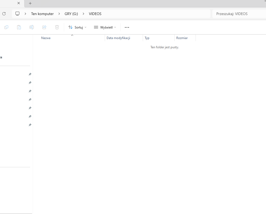
Task: Open the three-dot more options menu
Action: click(127, 27)
